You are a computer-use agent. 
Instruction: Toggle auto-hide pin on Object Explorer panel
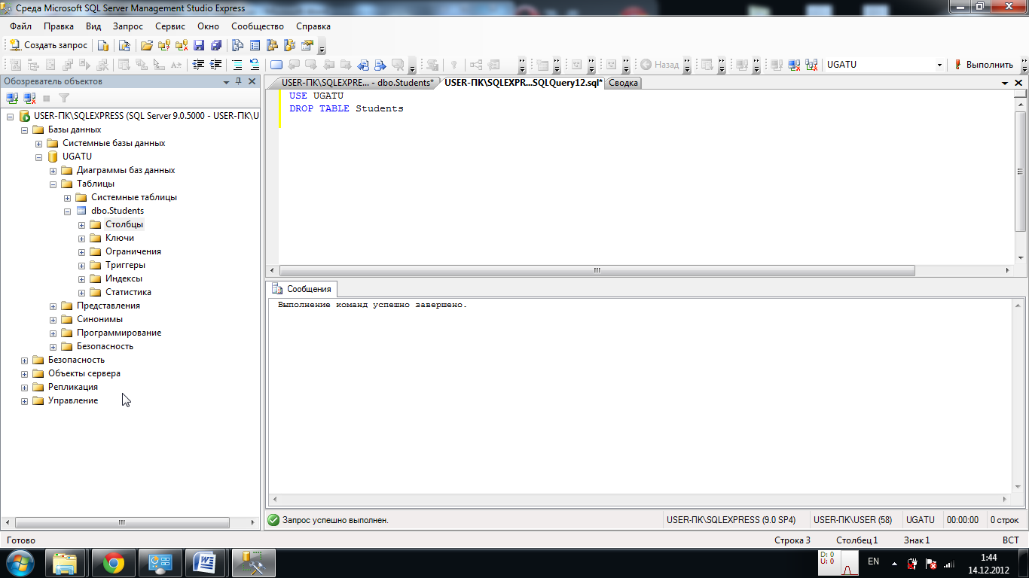tap(239, 81)
